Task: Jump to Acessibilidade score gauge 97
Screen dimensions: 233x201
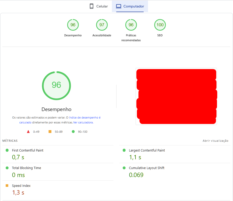Action: click(102, 25)
